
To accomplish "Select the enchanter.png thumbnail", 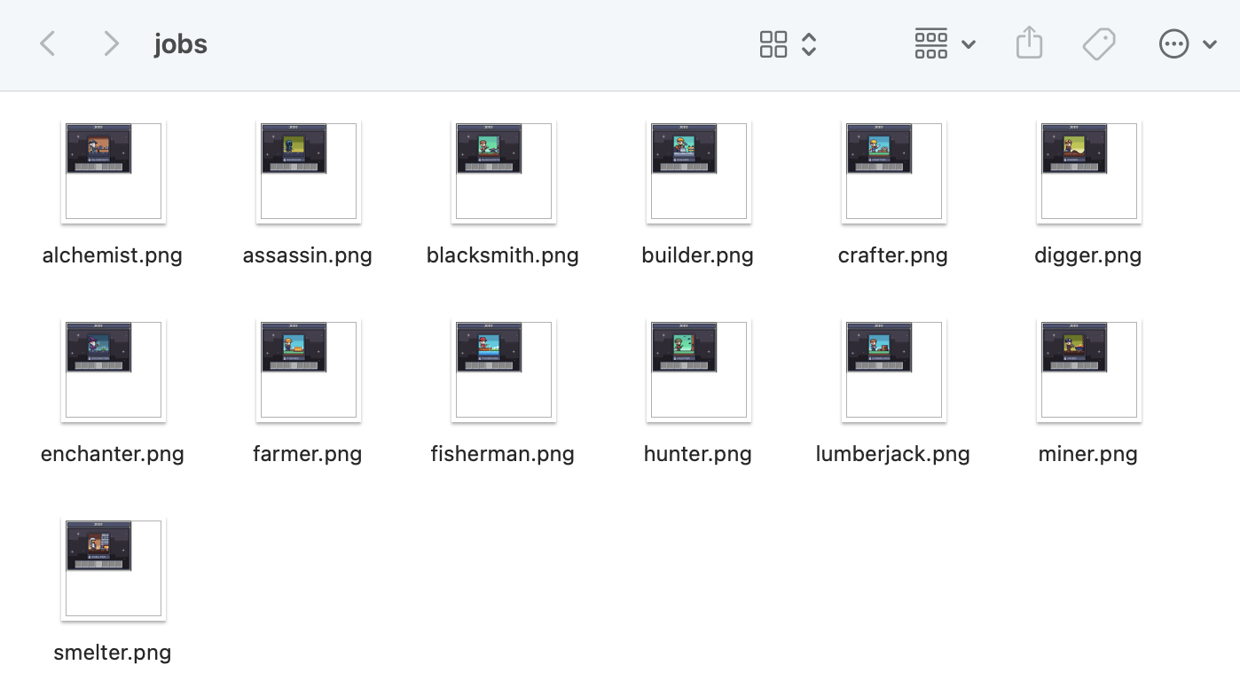I will coord(114,370).
